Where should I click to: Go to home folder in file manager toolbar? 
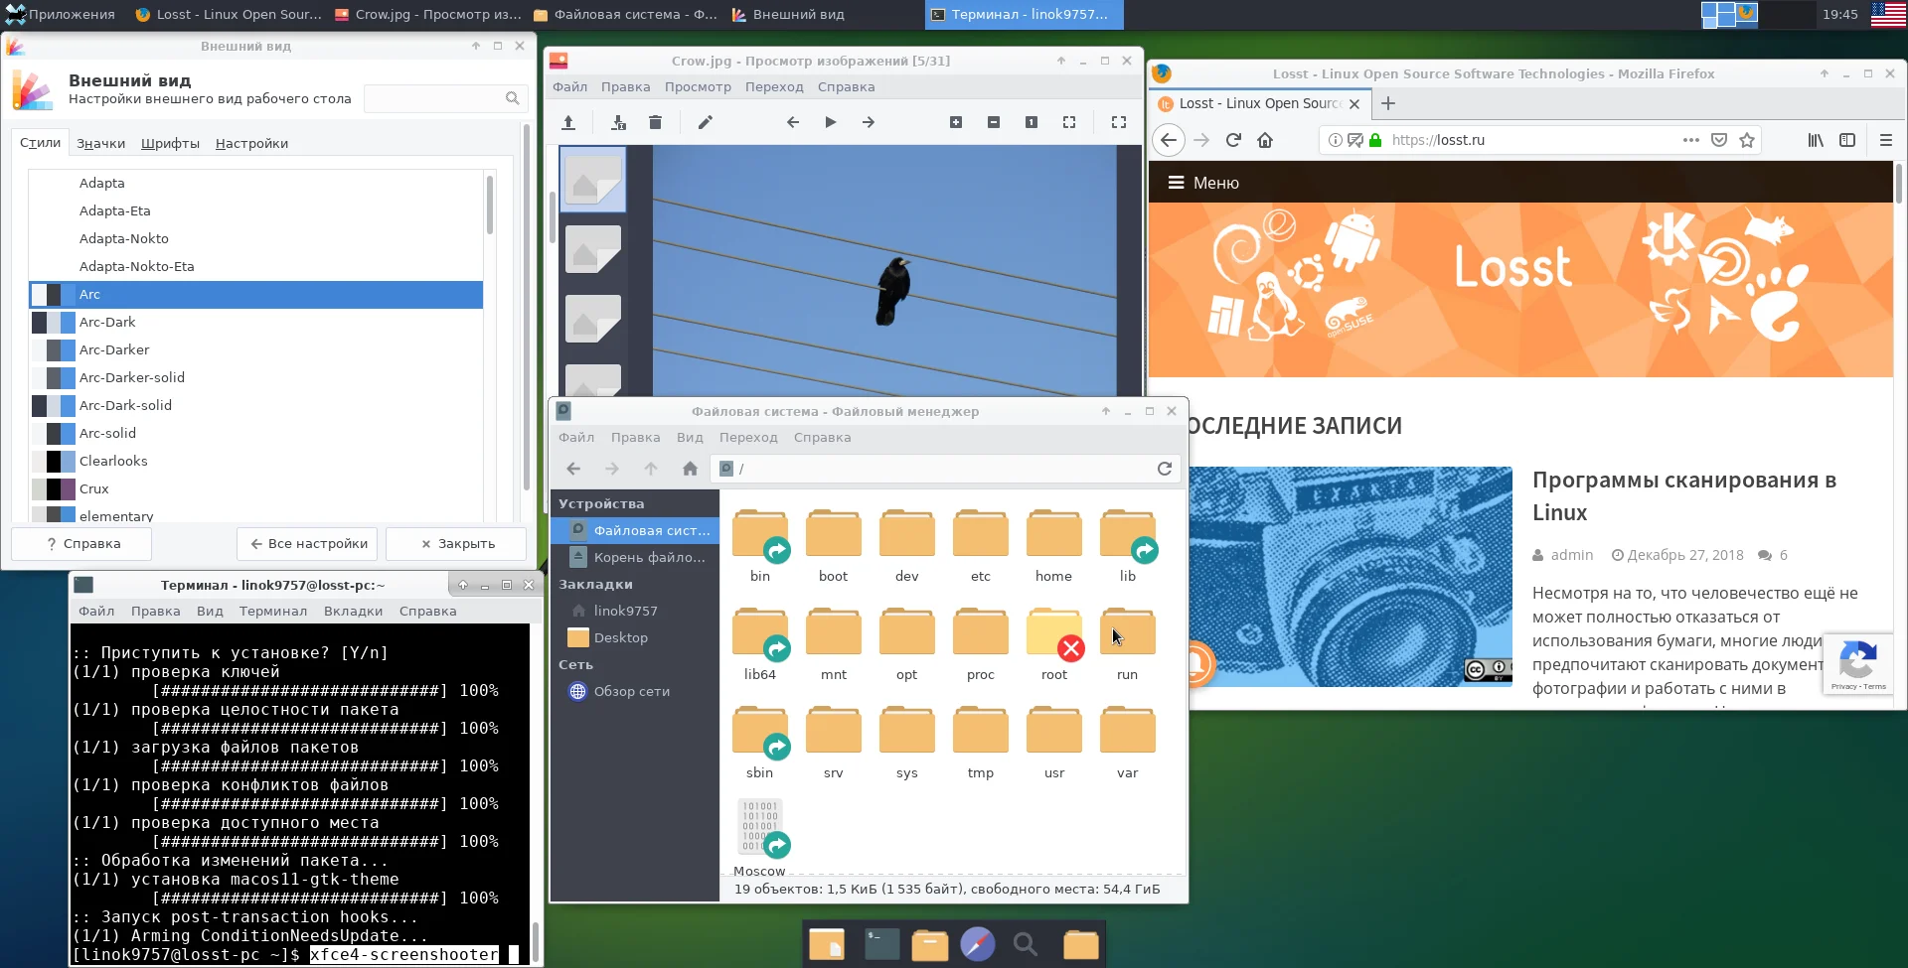point(690,469)
